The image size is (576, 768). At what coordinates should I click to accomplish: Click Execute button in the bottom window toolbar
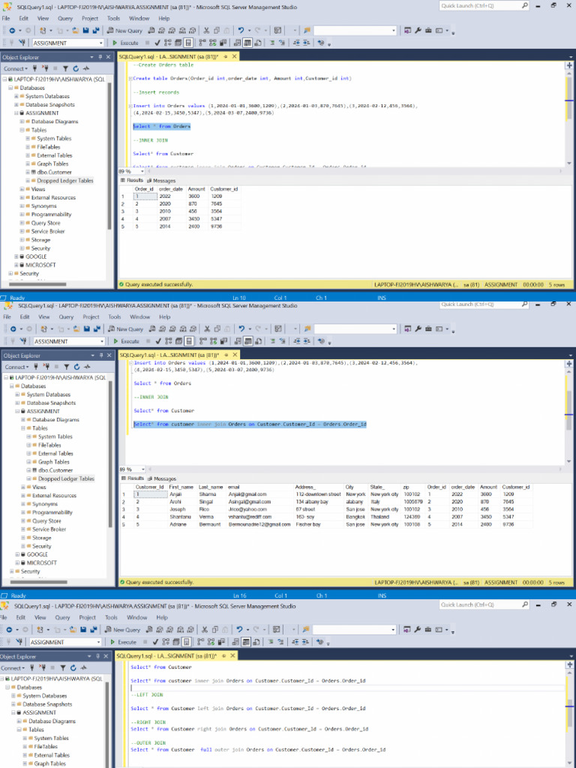[x=126, y=642]
